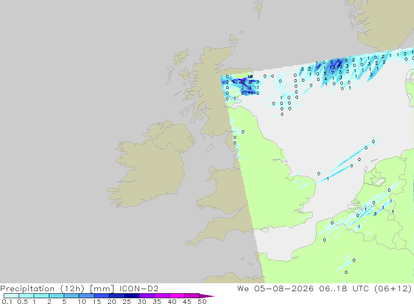Click the 'Precipitation (12h) [mm] ICON-D2' title
Image resolution: width=414 pixels, height=304 pixels.
(79, 288)
